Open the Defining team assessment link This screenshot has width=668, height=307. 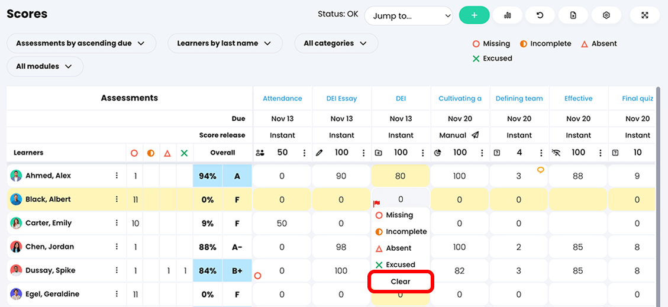coord(519,98)
